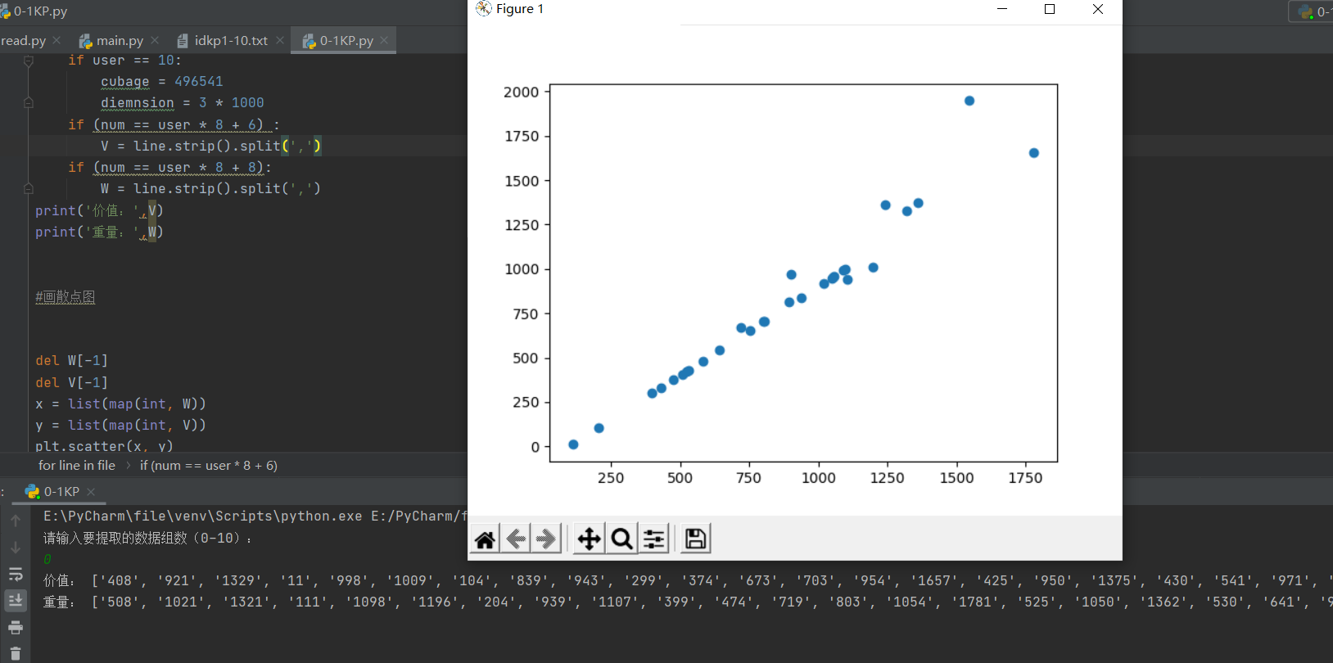The width and height of the screenshot is (1333, 663).
Task: Switch to the read.py tab
Action: point(23,40)
